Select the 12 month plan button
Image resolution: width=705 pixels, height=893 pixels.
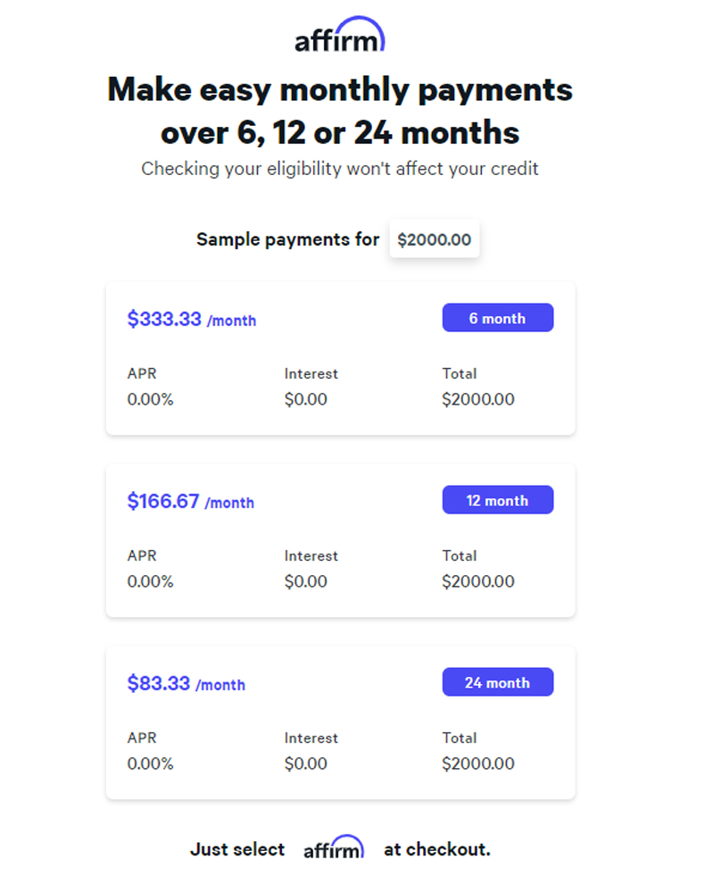tap(497, 500)
